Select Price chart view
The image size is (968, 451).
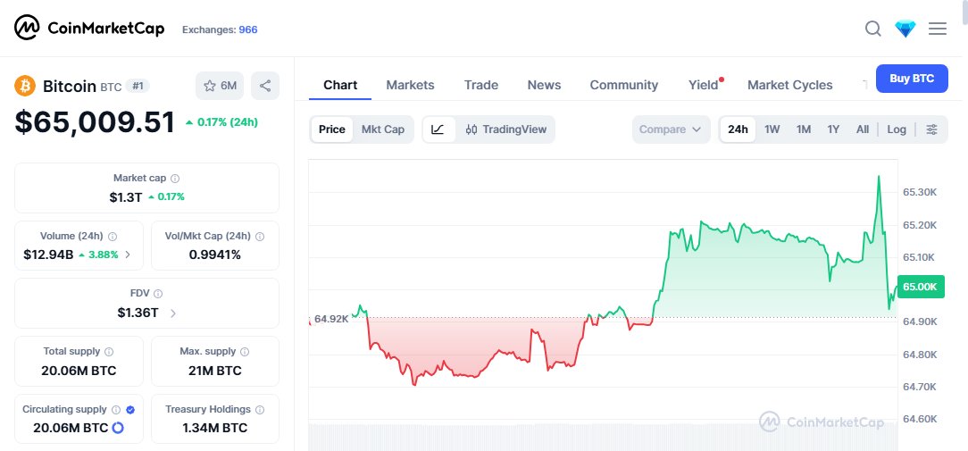coord(331,129)
